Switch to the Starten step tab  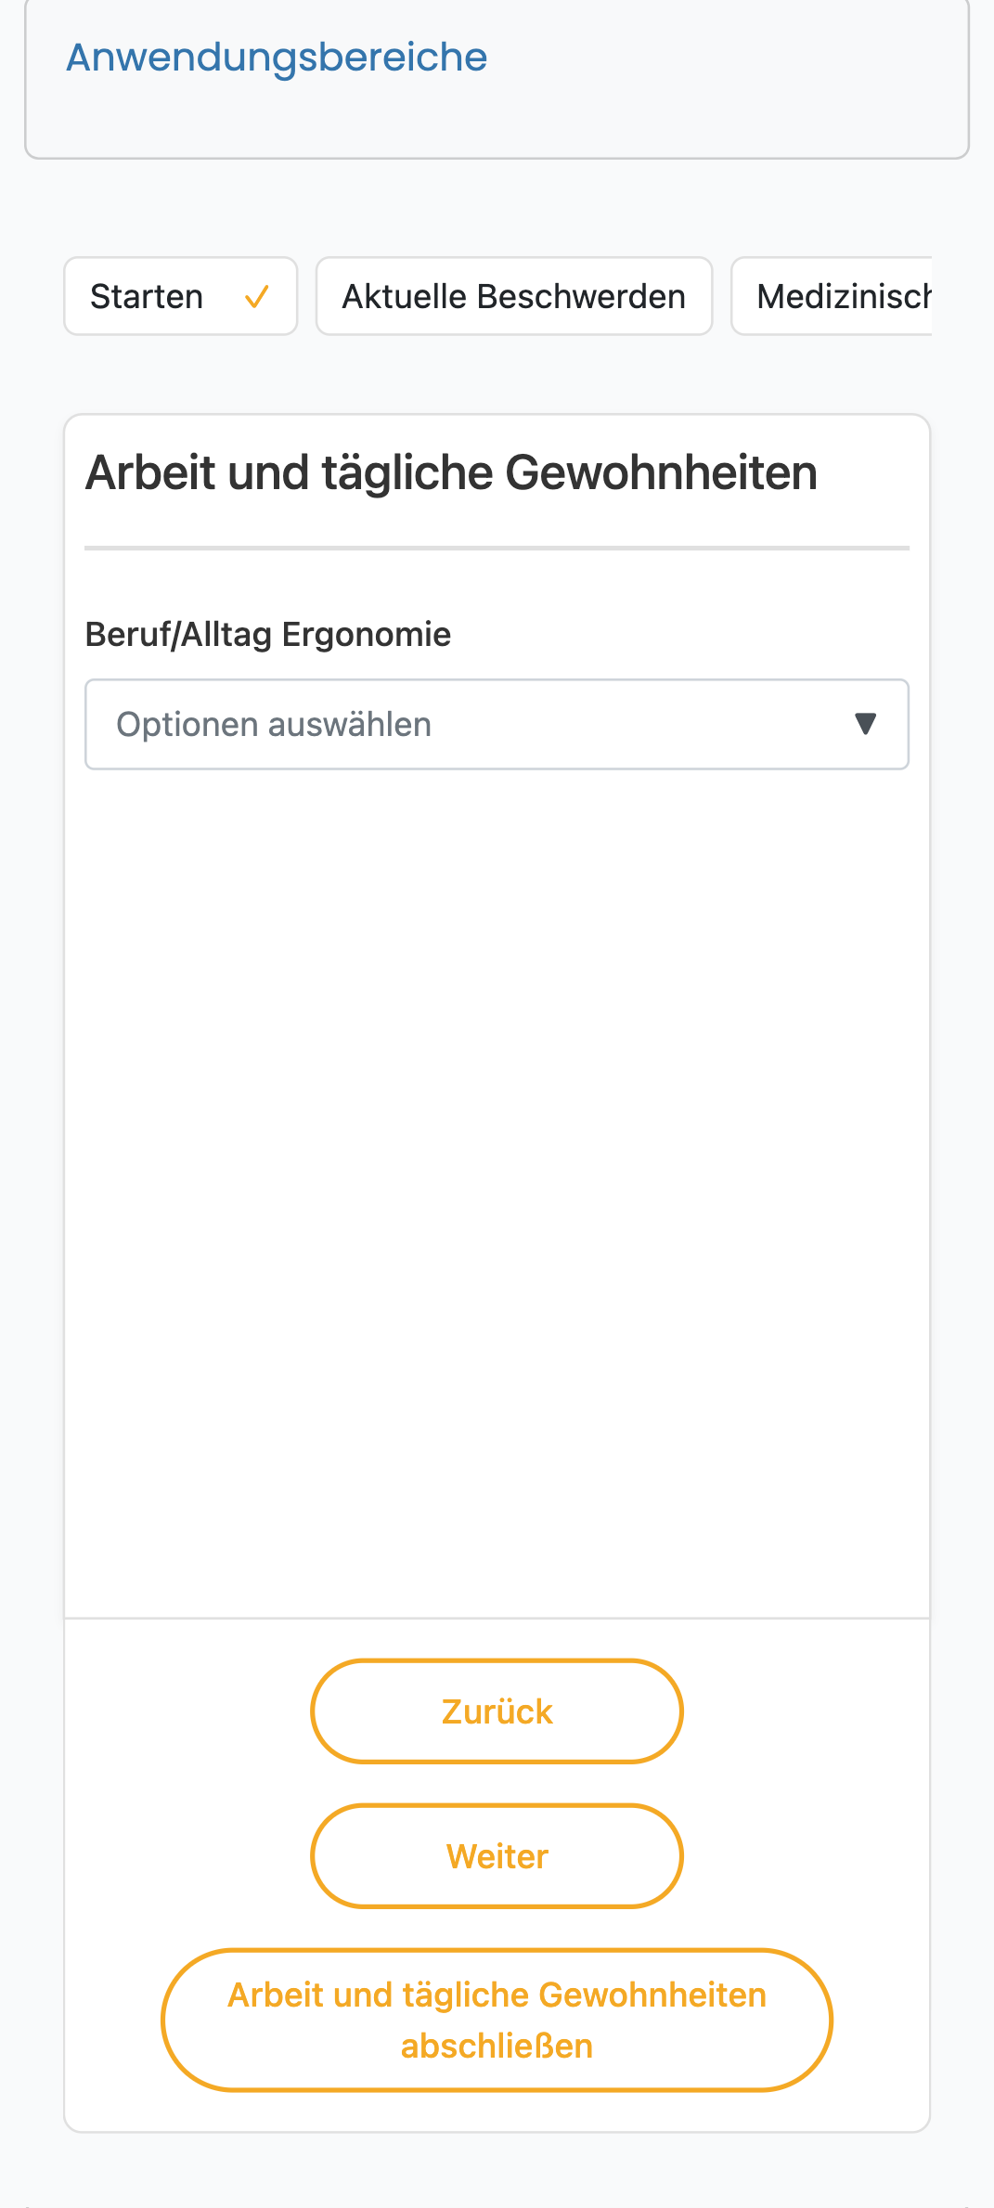180,296
